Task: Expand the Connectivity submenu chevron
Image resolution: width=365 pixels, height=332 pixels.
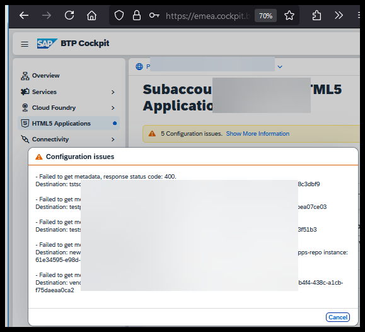Action: tap(113, 139)
